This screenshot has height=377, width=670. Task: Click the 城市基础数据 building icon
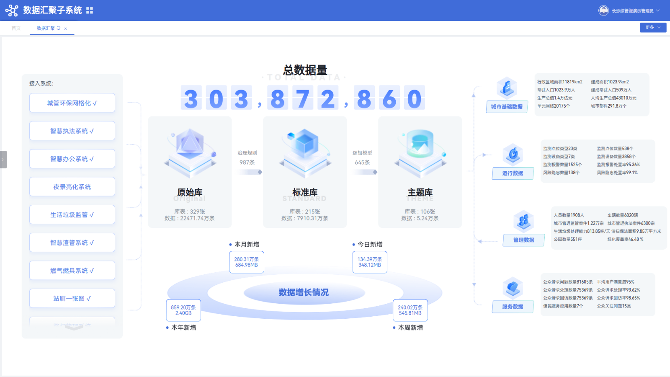[x=507, y=88]
